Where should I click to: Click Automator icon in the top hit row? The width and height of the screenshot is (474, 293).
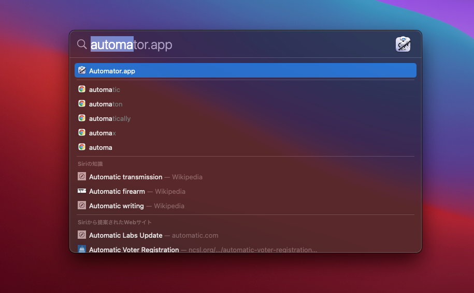(x=82, y=70)
